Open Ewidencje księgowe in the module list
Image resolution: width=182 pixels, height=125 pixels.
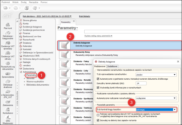[32, 27]
